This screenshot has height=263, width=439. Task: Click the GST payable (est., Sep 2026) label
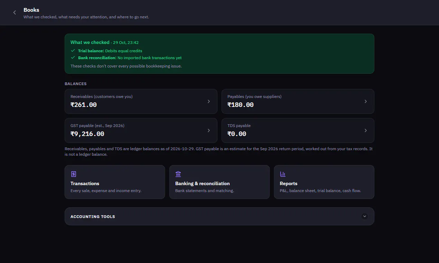click(x=97, y=126)
